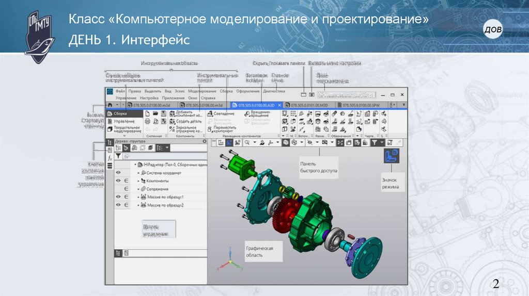The height and width of the screenshot is (296, 529).
Task: Click the settings menu camera-like icon in title bar
Action: 312,95
